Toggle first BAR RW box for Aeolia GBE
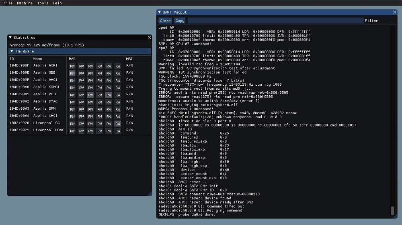 pyautogui.click(x=72, y=73)
